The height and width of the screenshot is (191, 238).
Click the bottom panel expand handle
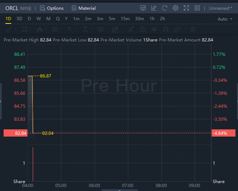(120, 190)
